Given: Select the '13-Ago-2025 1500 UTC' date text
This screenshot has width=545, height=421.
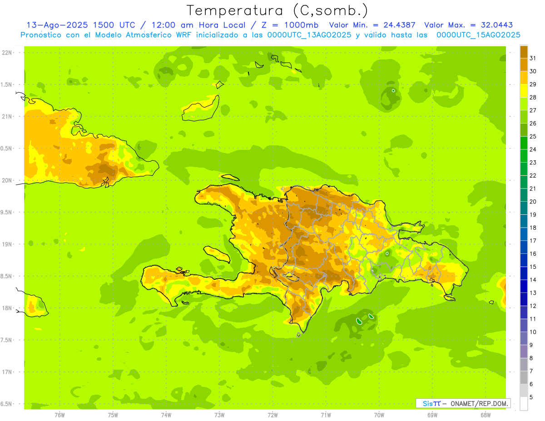Looking at the screenshot, I should (x=80, y=25).
